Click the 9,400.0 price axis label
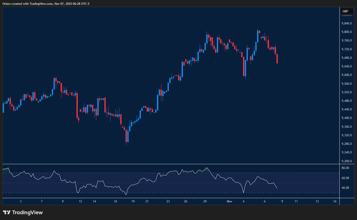The height and width of the screenshot is (220, 357). pyautogui.click(x=346, y=118)
